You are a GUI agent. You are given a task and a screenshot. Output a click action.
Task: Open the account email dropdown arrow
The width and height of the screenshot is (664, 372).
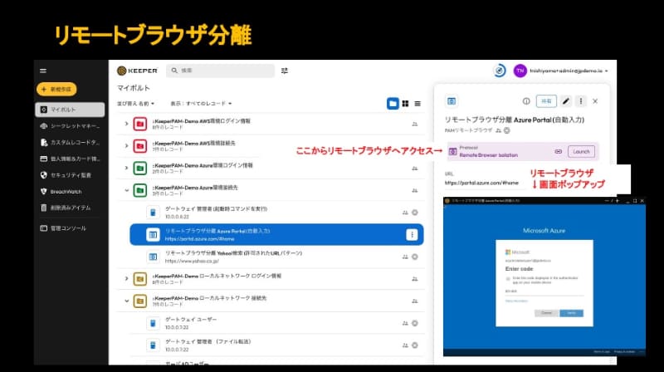point(607,71)
